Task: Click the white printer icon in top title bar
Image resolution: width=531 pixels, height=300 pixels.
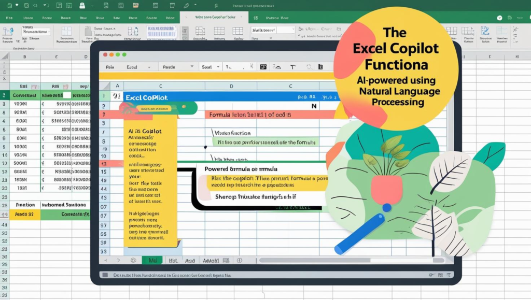Action: (x=81, y=6)
